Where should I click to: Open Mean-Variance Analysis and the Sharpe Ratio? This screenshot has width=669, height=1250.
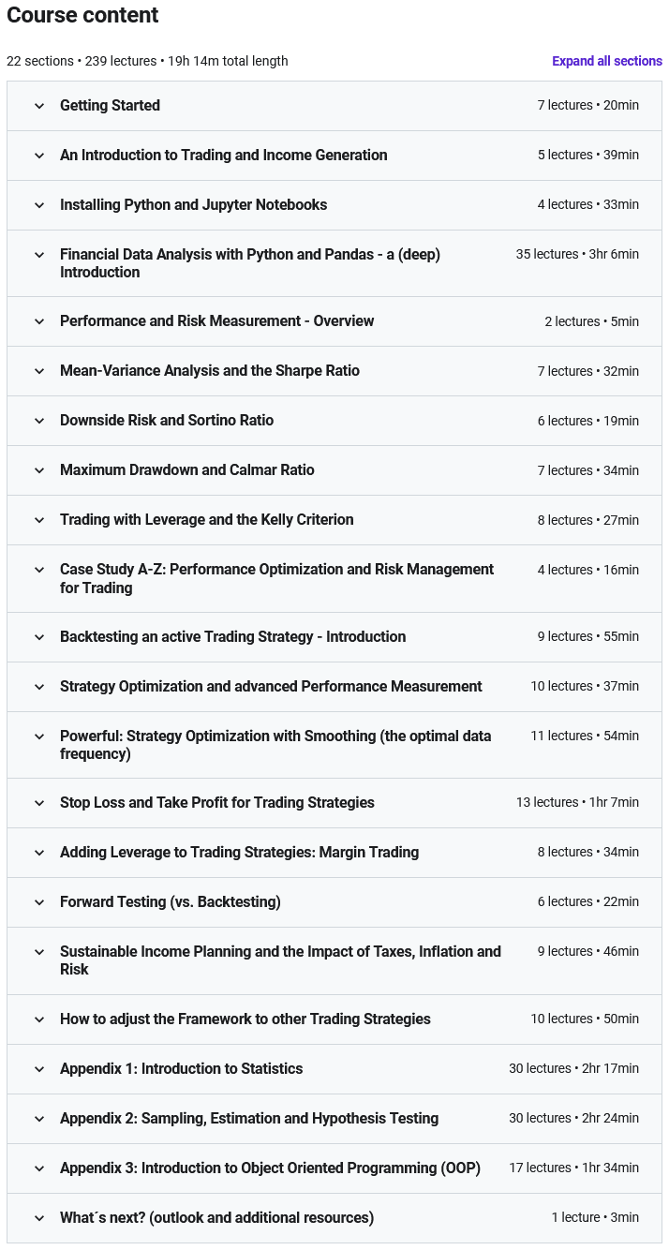coord(209,371)
